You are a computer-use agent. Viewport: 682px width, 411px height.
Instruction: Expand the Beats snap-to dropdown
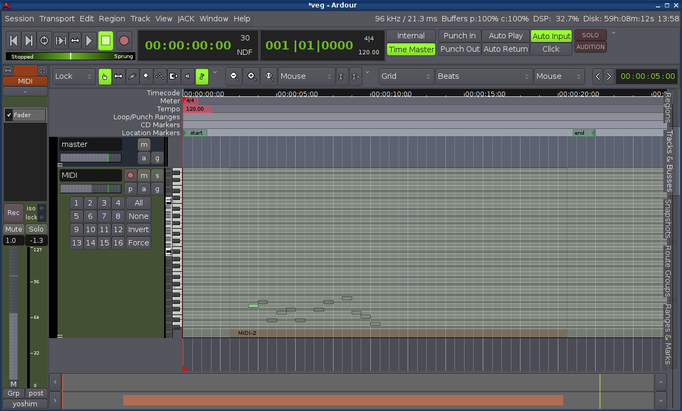click(x=484, y=76)
